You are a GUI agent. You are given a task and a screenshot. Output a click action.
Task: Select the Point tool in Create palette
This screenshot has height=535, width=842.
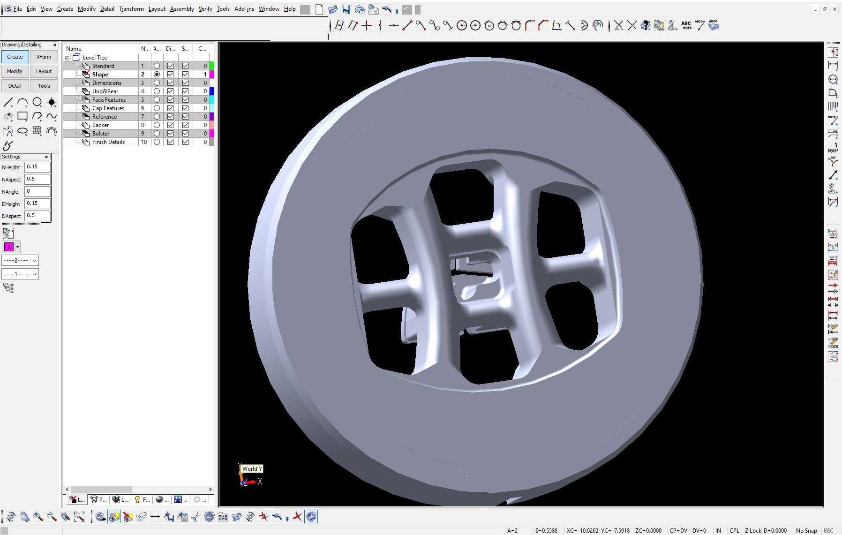(52, 102)
